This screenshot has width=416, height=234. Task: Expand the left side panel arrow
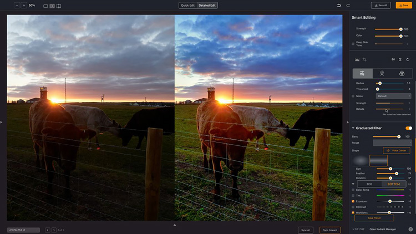pos(1,123)
